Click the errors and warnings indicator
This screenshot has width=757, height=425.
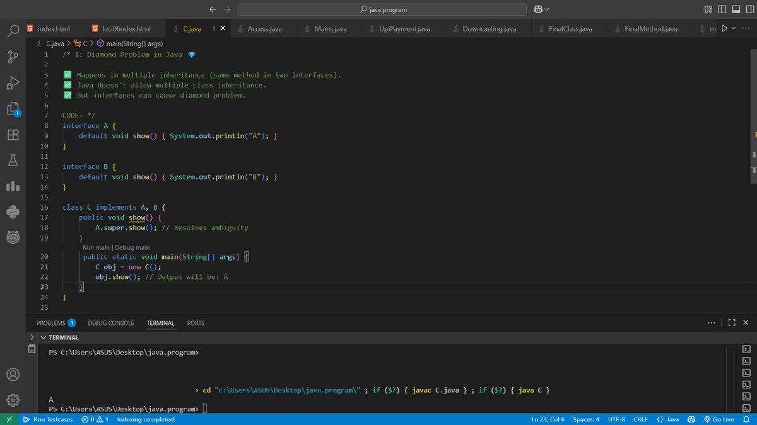pyautogui.click(x=95, y=419)
